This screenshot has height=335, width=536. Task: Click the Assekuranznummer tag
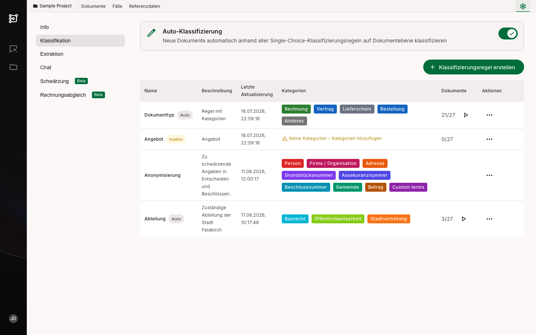click(x=364, y=175)
